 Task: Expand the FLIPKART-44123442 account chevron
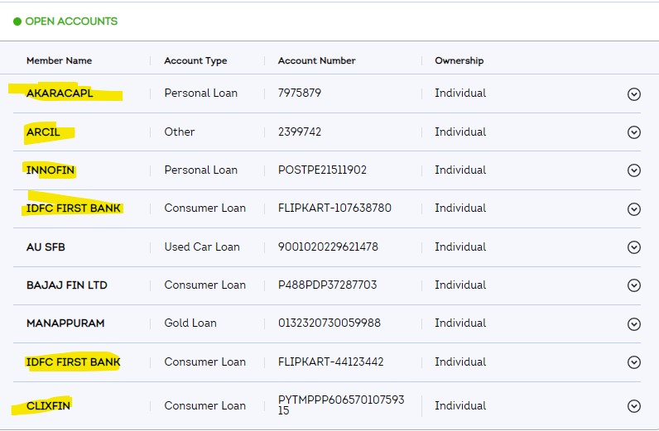(634, 362)
